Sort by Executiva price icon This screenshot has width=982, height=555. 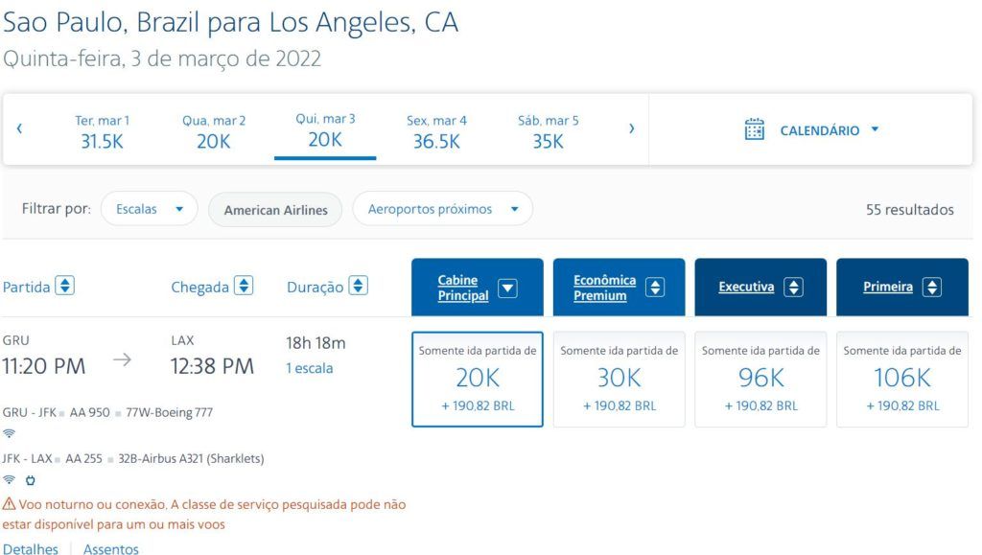[x=793, y=288]
